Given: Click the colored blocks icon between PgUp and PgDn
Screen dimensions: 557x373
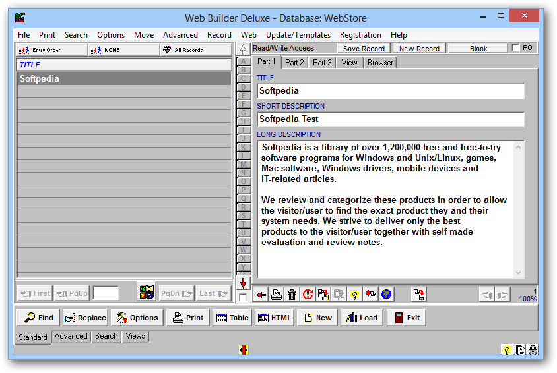Looking at the screenshot, I should pyautogui.click(x=147, y=292).
